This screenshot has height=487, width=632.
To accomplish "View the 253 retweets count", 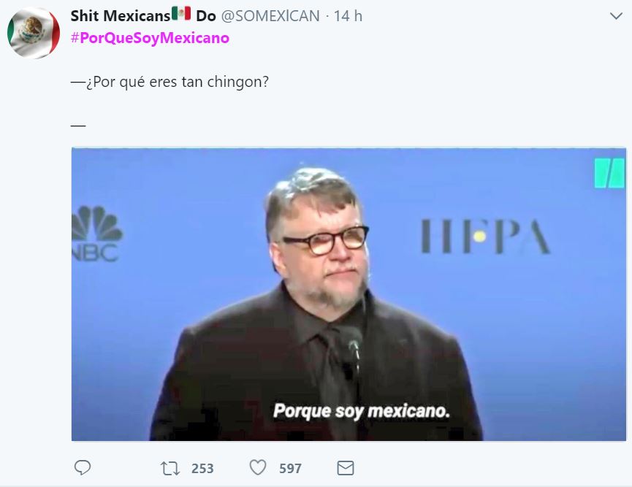I will click(x=202, y=469).
